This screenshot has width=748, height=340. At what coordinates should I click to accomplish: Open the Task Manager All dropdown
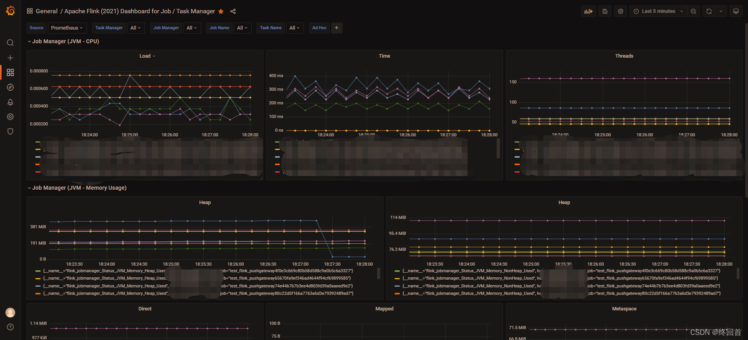click(x=136, y=28)
